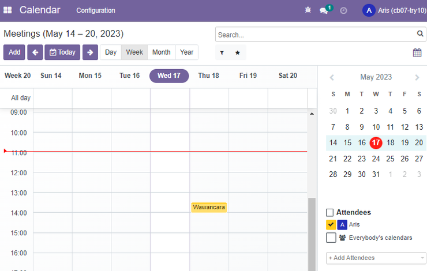The image size is (427, 271).
Task: Open the conversations messages icon
Action: click(x=324, y=10)
